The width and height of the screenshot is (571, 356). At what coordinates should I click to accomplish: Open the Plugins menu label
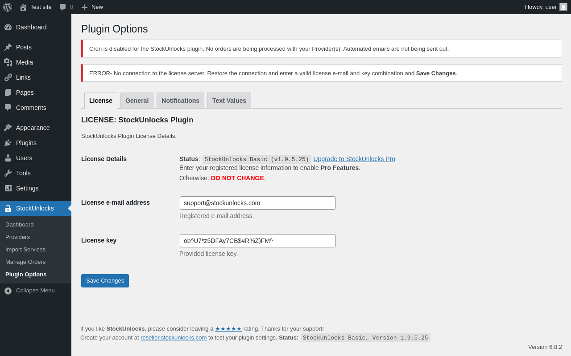[x=26, y=143]
